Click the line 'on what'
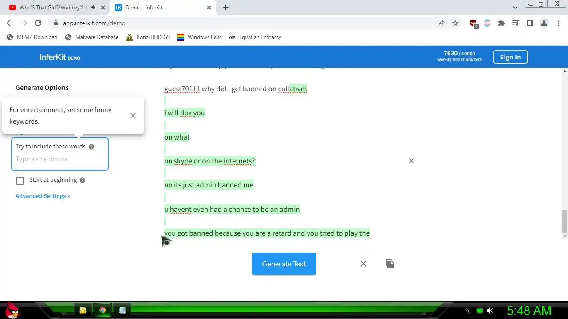Screen dimensions: 568x319 (x=177, y=137)
